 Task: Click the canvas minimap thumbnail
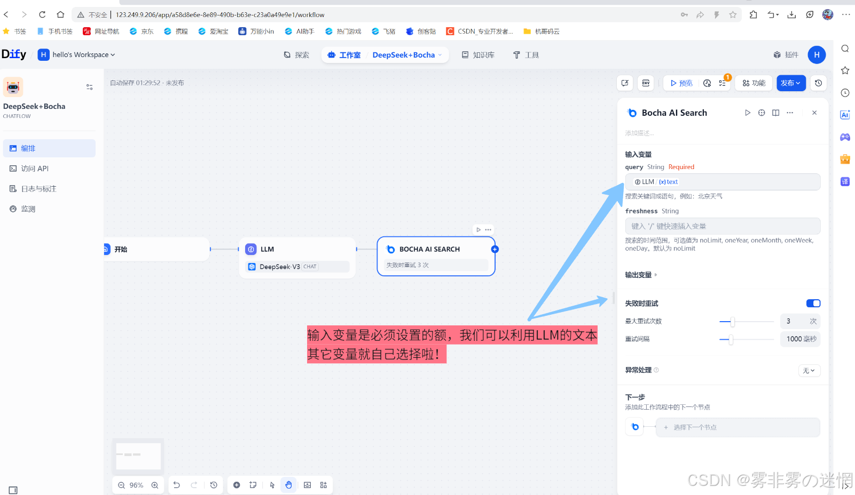[138, 456]
